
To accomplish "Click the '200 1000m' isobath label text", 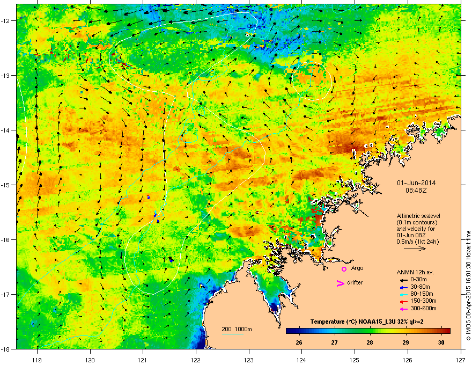I will point(237,329).
